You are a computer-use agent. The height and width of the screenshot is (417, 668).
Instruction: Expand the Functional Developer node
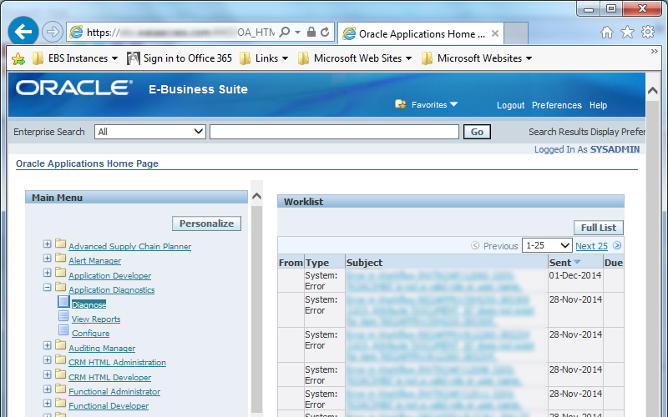(x=48, y=404)
